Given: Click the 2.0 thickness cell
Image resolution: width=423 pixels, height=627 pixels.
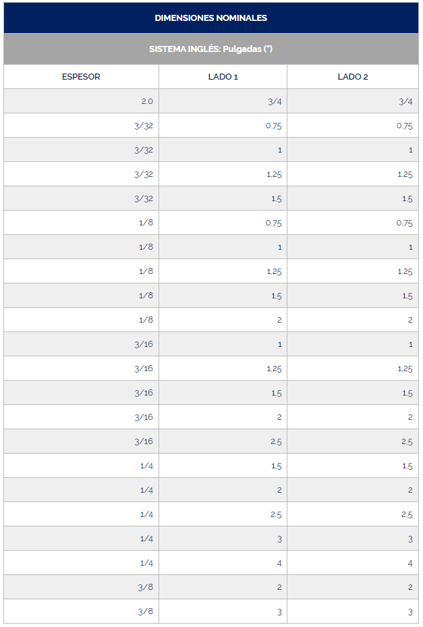Looking at the screenshot, I should 147,101.
